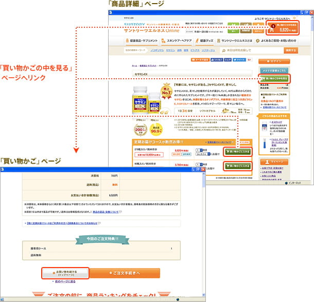Screen dimensions: 314x302
Task: Click お買い物を続ける（トップページ） button
Action: pos(65,273)
